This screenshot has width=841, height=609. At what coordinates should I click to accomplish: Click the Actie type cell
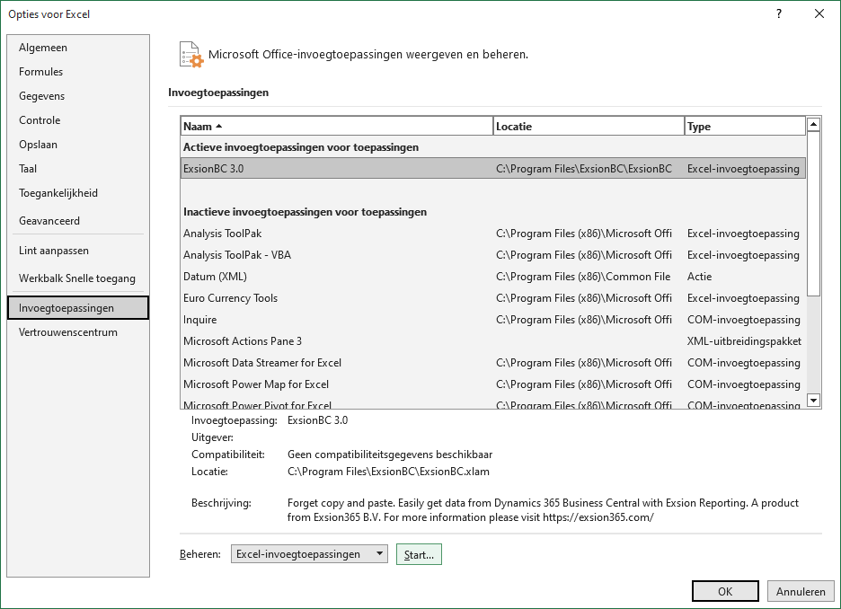click(x=699, y=277)
